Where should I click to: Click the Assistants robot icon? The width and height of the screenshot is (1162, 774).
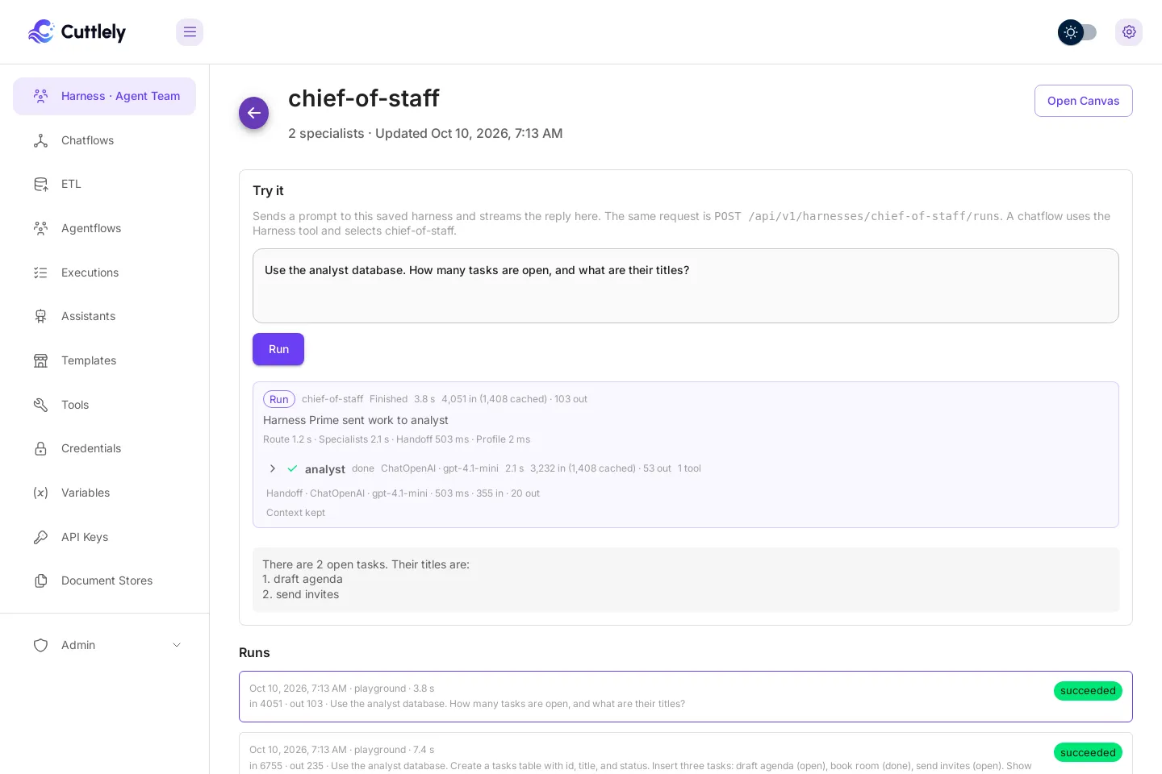click(x=40, y=316)
